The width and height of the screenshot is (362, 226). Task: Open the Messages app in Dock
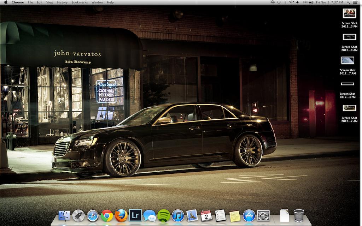tap(150, 216)
